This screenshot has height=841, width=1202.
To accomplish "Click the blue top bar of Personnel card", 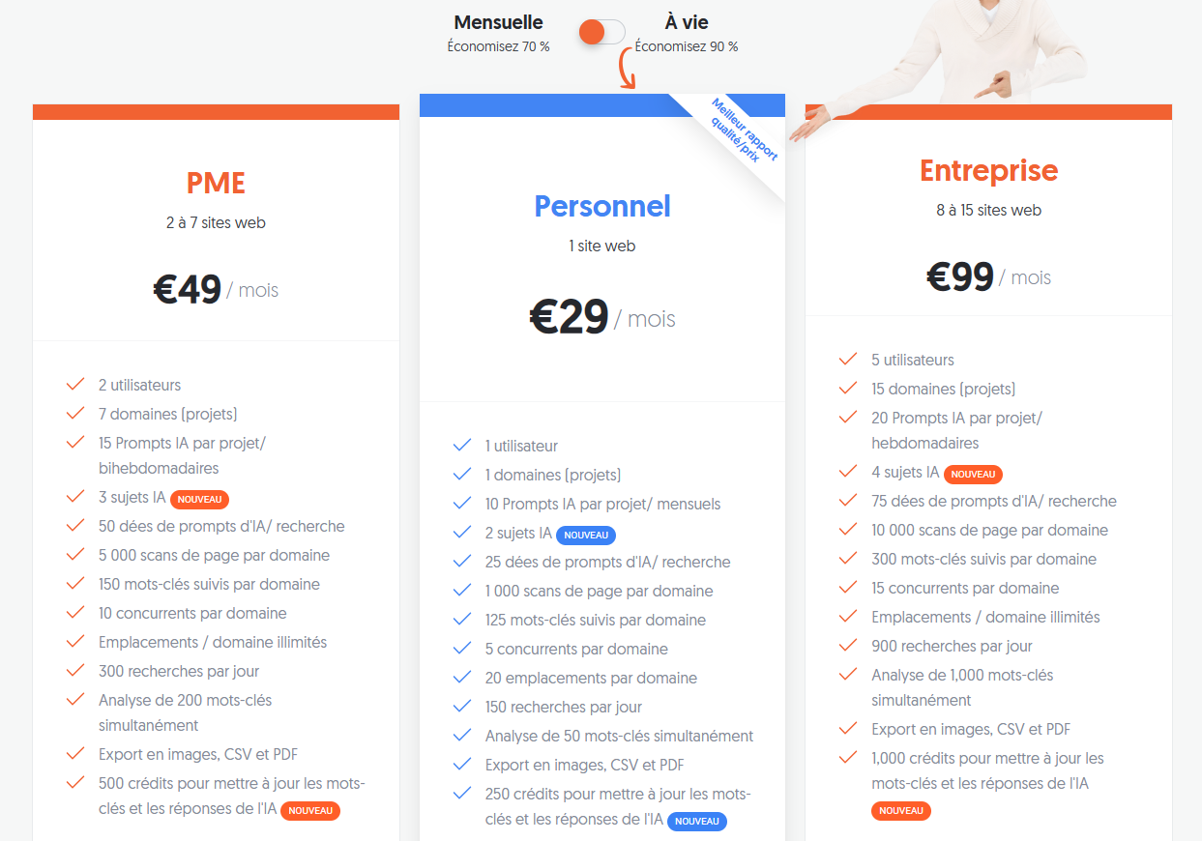I will click(542, 105).
